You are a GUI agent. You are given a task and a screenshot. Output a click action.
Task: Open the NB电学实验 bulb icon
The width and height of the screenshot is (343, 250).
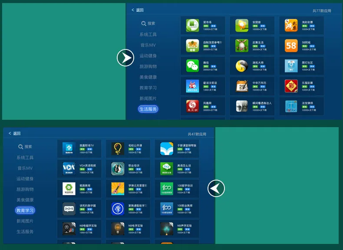pos(118,229)
